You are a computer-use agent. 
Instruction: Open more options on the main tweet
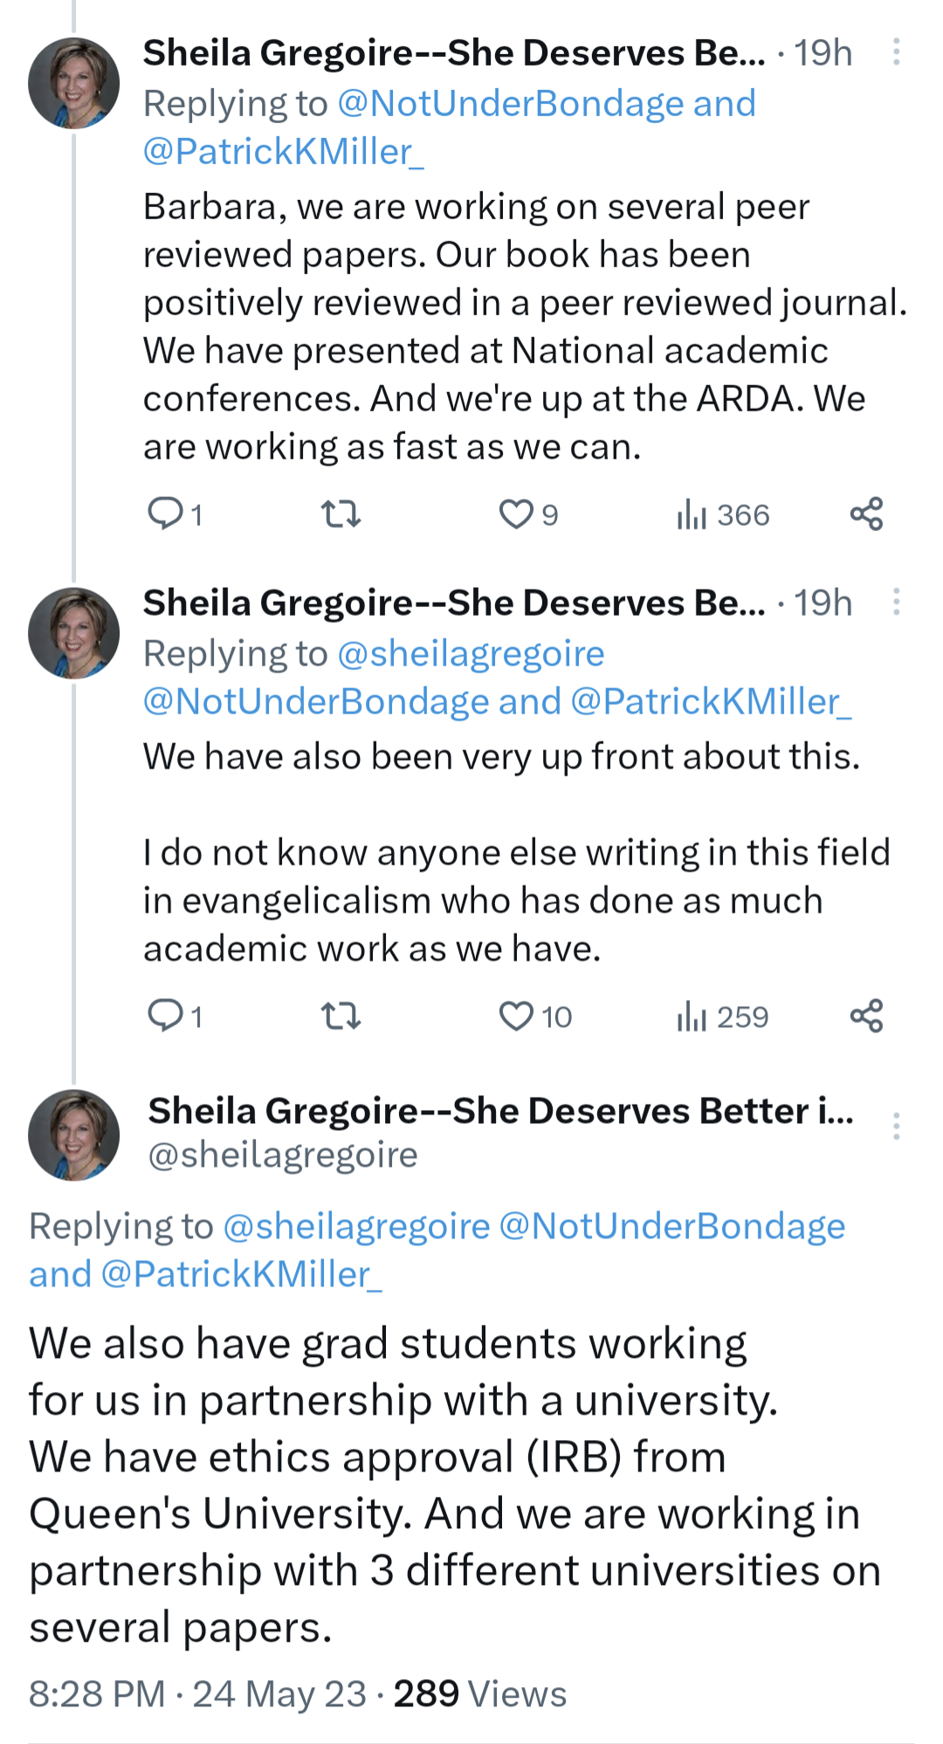coord(896,1127)
